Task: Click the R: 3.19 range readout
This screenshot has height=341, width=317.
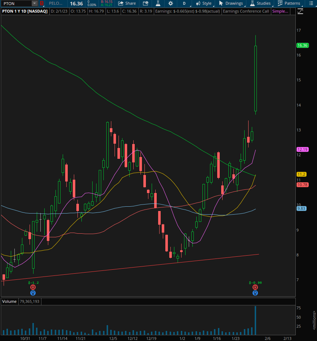Action: coord(146,11)
